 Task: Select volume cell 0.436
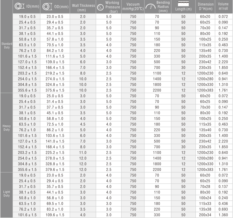point(223,204)
